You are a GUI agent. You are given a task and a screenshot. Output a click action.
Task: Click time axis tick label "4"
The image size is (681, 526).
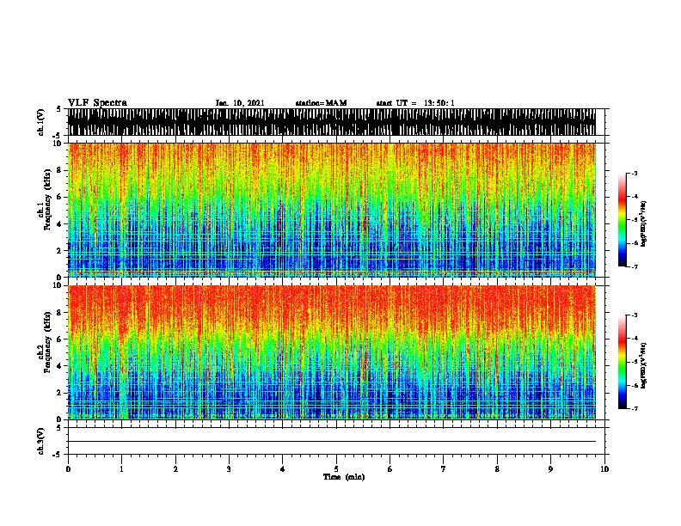(x=283, y=469)
